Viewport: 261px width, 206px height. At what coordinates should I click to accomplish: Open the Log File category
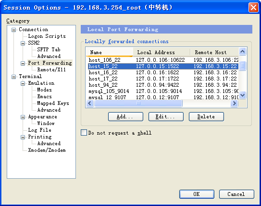39,130
